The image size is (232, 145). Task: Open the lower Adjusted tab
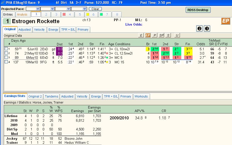[67, 96]
